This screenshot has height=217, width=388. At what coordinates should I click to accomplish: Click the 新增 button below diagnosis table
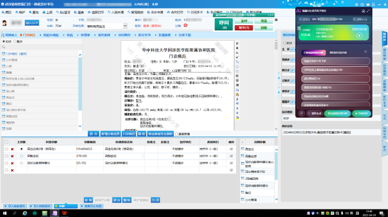click(88, 200)
